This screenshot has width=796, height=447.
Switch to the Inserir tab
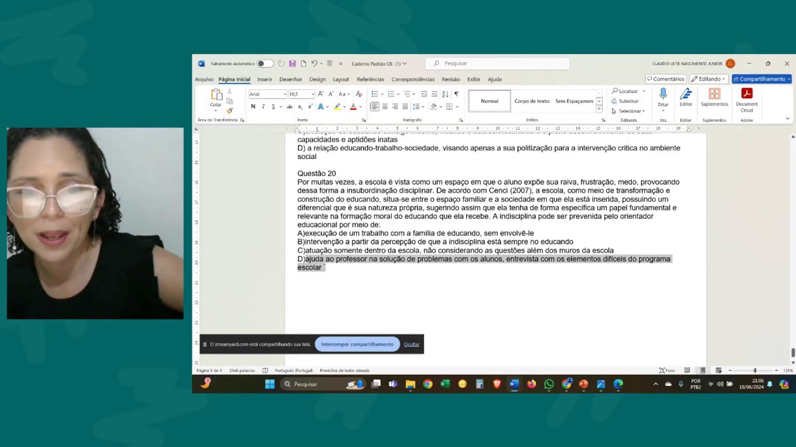[265, 79]
